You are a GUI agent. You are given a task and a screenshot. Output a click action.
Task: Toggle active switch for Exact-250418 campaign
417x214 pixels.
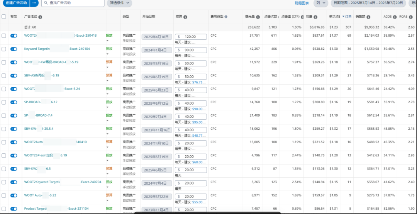pos(14,36)
